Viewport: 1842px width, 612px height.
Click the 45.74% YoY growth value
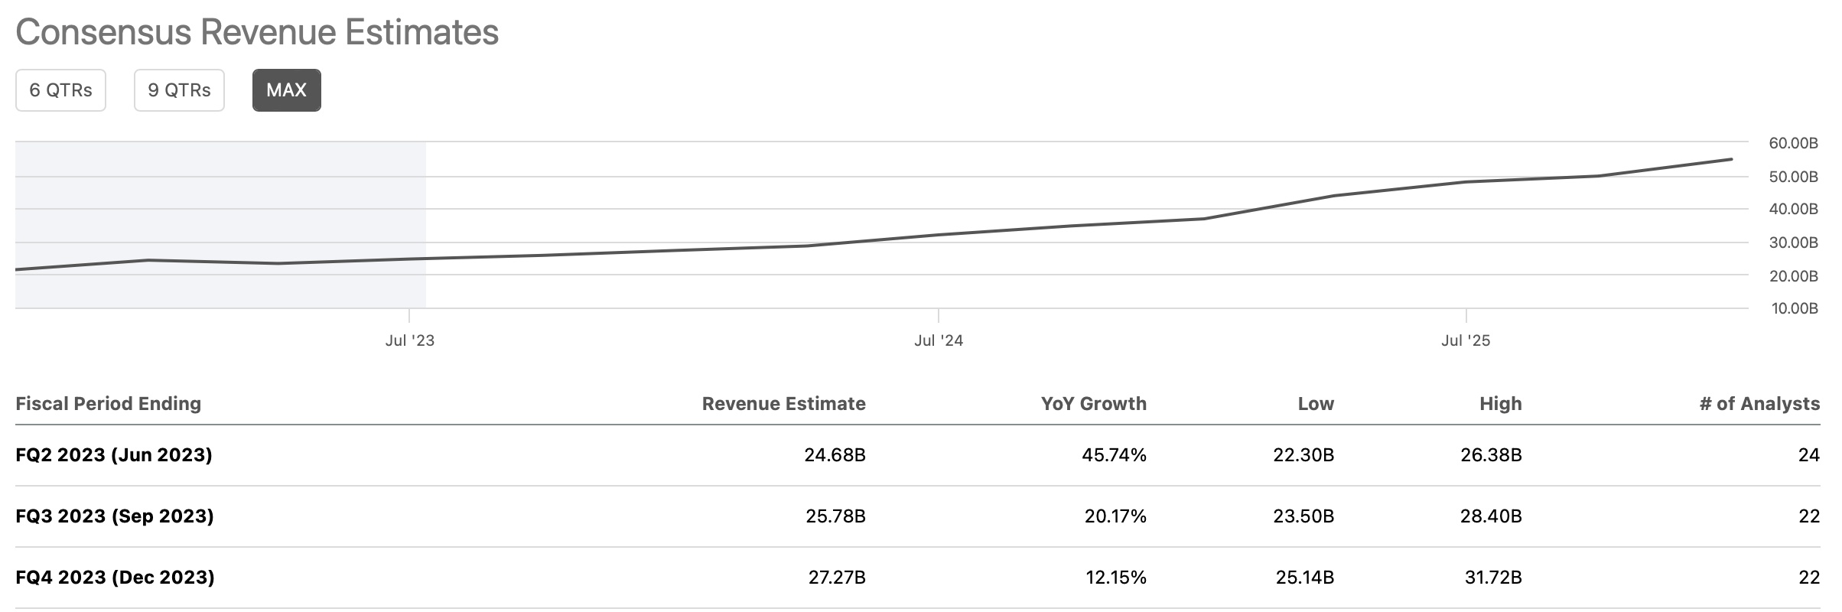(x=1114, y=455)
